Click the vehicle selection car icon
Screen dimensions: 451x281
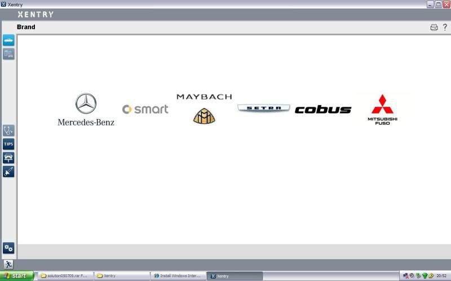[x=8, y=40]
